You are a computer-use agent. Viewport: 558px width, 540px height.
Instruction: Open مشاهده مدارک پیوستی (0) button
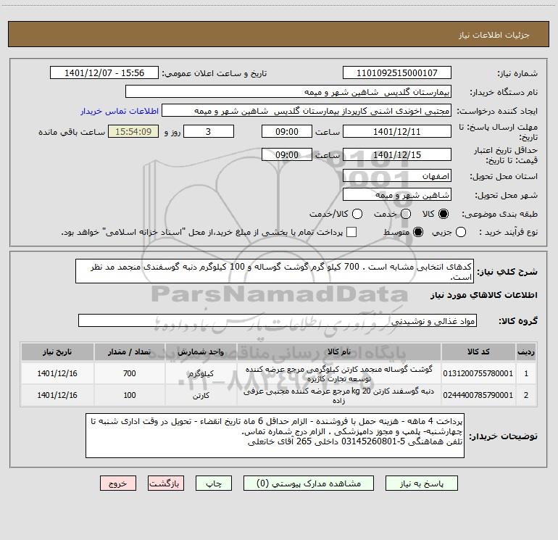tap(309, 483)
